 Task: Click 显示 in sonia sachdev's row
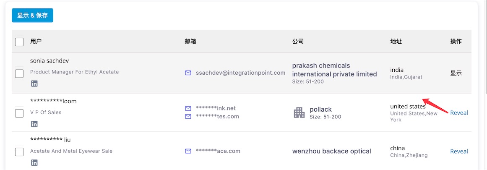pos(456,73)
